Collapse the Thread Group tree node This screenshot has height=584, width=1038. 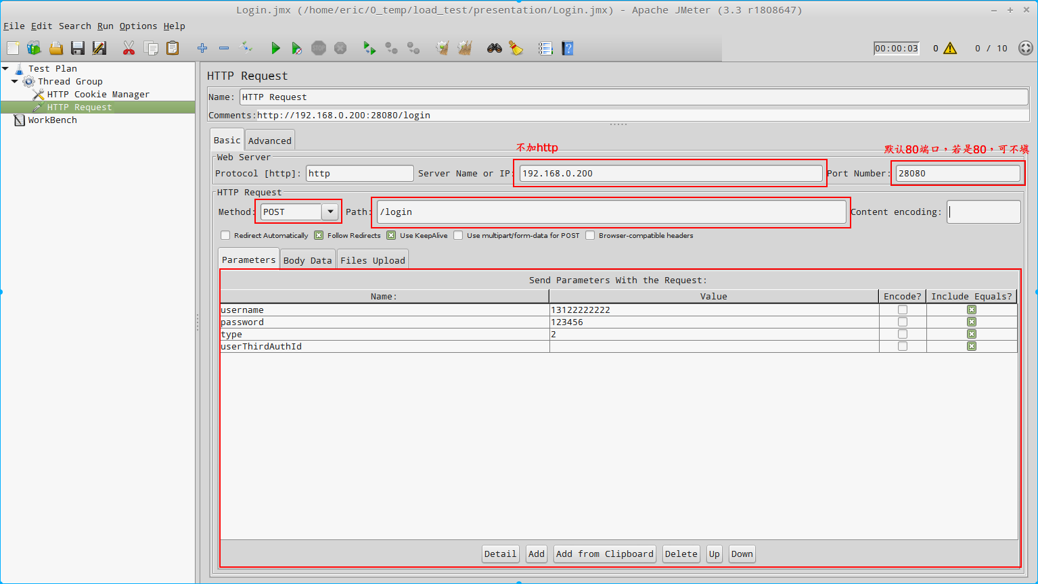tap(15, 81)
